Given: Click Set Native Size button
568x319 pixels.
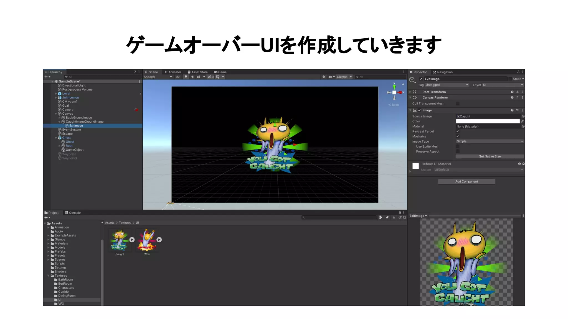Looking at the screenshot, I should (x=490, y=156).
